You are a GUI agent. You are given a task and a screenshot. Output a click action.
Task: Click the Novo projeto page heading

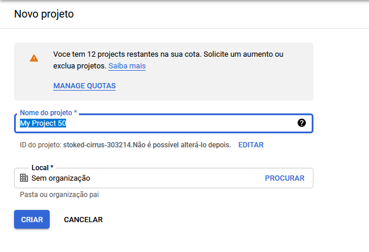point(44,14)
